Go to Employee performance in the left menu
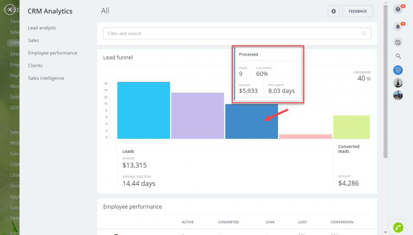This screenshot has width=413, height=235. point(52,53)
